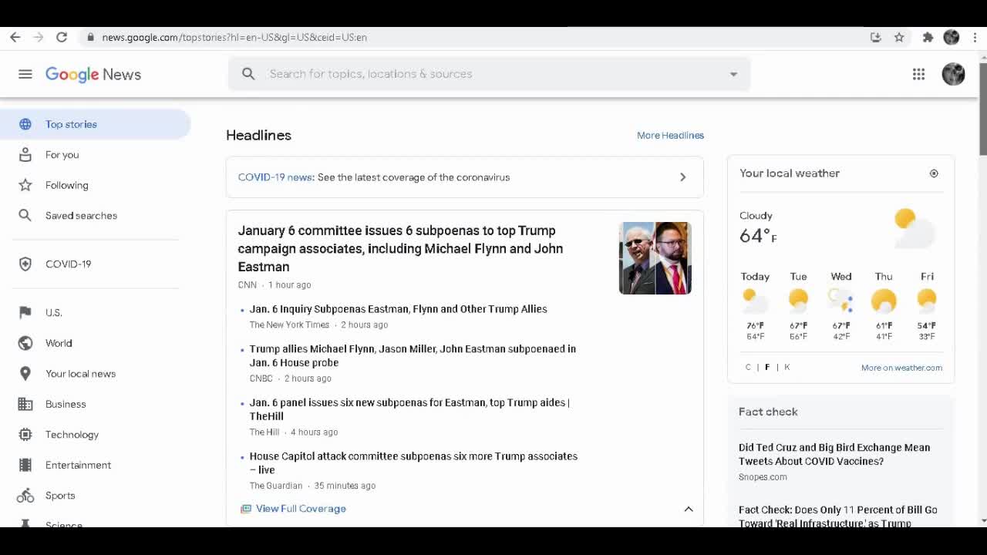Collapse the January 6 story coverage

[689, 509]
